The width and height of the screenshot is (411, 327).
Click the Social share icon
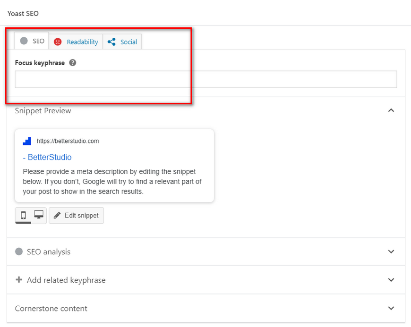111,42
